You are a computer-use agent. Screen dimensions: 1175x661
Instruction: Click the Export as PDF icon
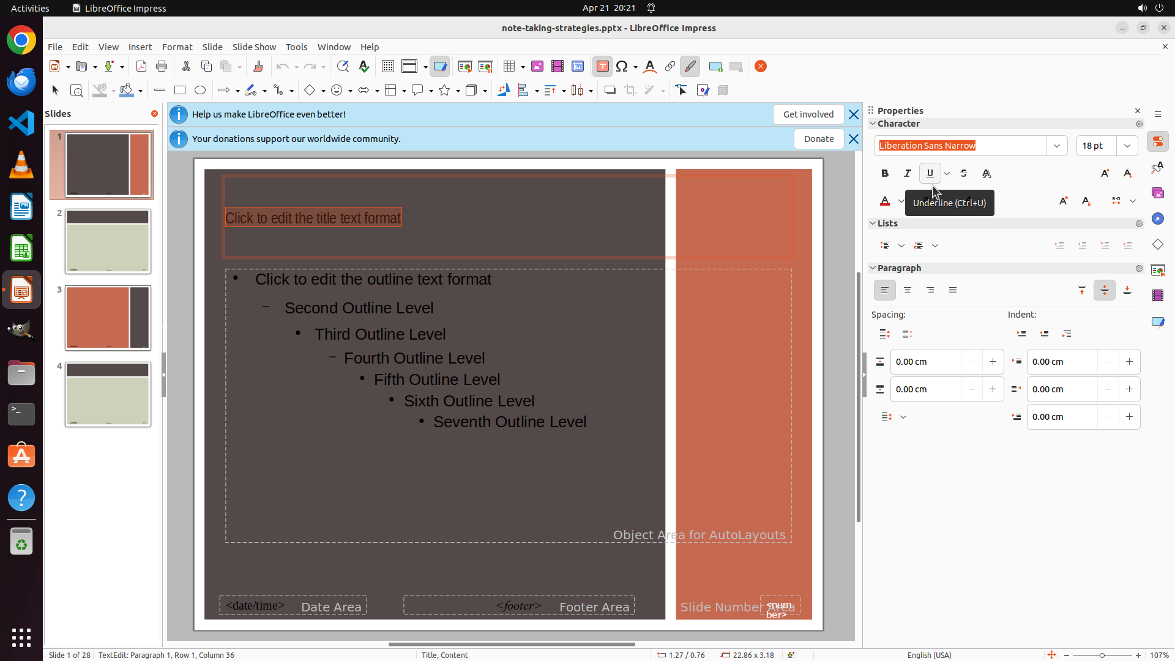(141, 67)
